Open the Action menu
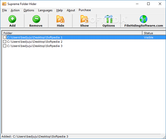 [15, 10]
